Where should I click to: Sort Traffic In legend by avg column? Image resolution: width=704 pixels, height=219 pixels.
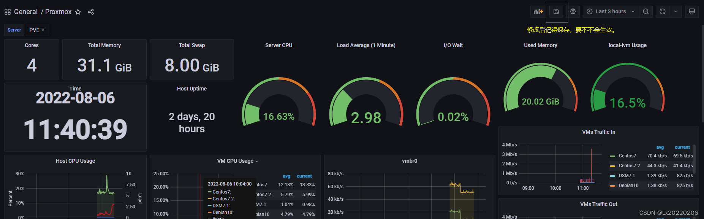tap(660, 148)
